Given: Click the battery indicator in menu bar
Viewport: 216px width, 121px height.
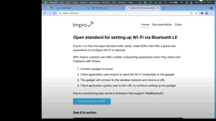Looking at the screenshot, I should tap(174, 3).
